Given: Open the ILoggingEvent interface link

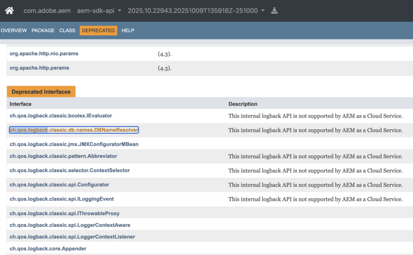Looking at the screenshot, I should (x=62, y=199).
